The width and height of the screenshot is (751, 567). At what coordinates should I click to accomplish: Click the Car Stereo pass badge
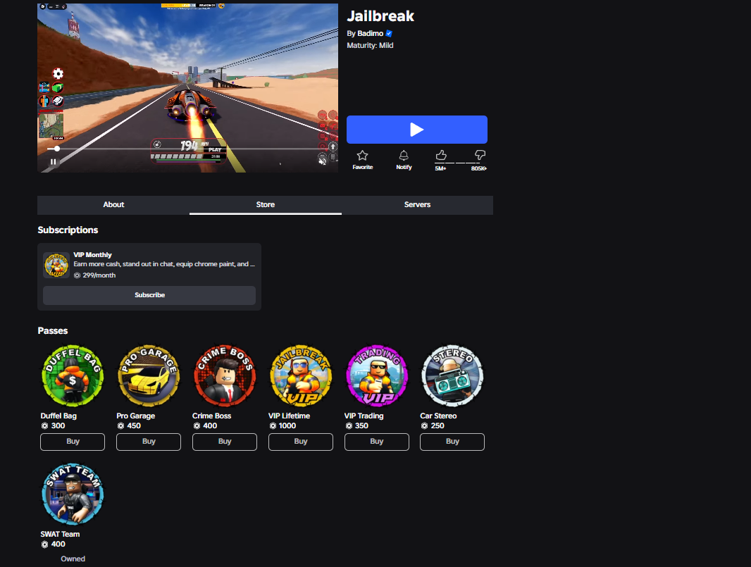coord(452,376)
